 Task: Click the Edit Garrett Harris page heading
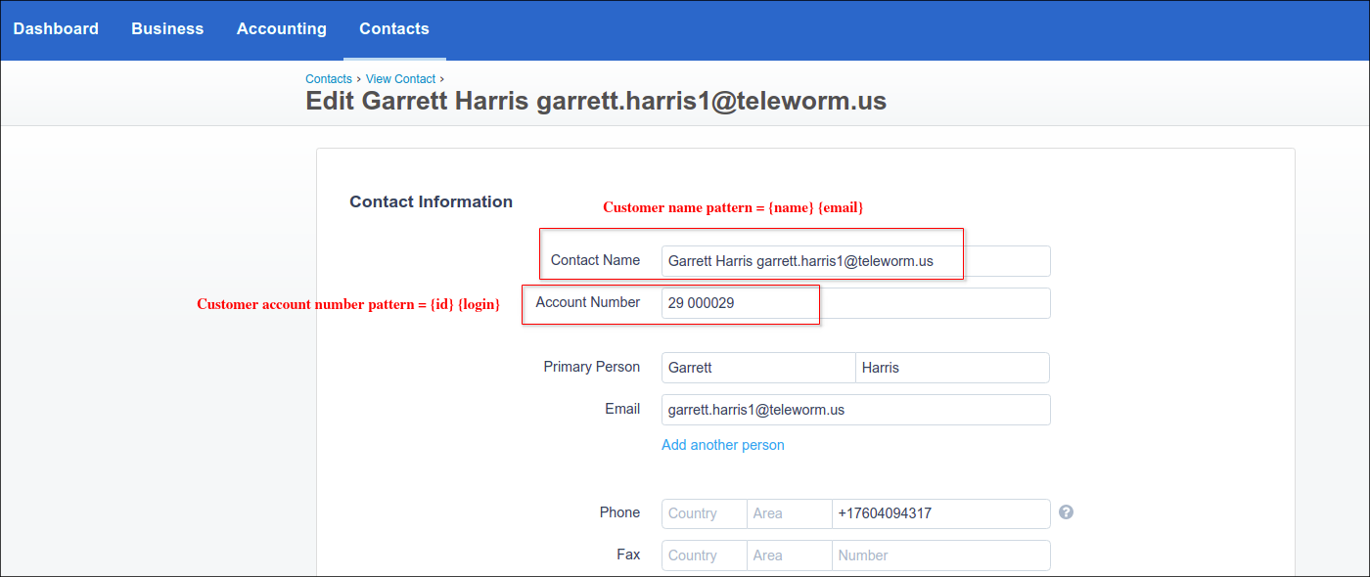[596, 102]
